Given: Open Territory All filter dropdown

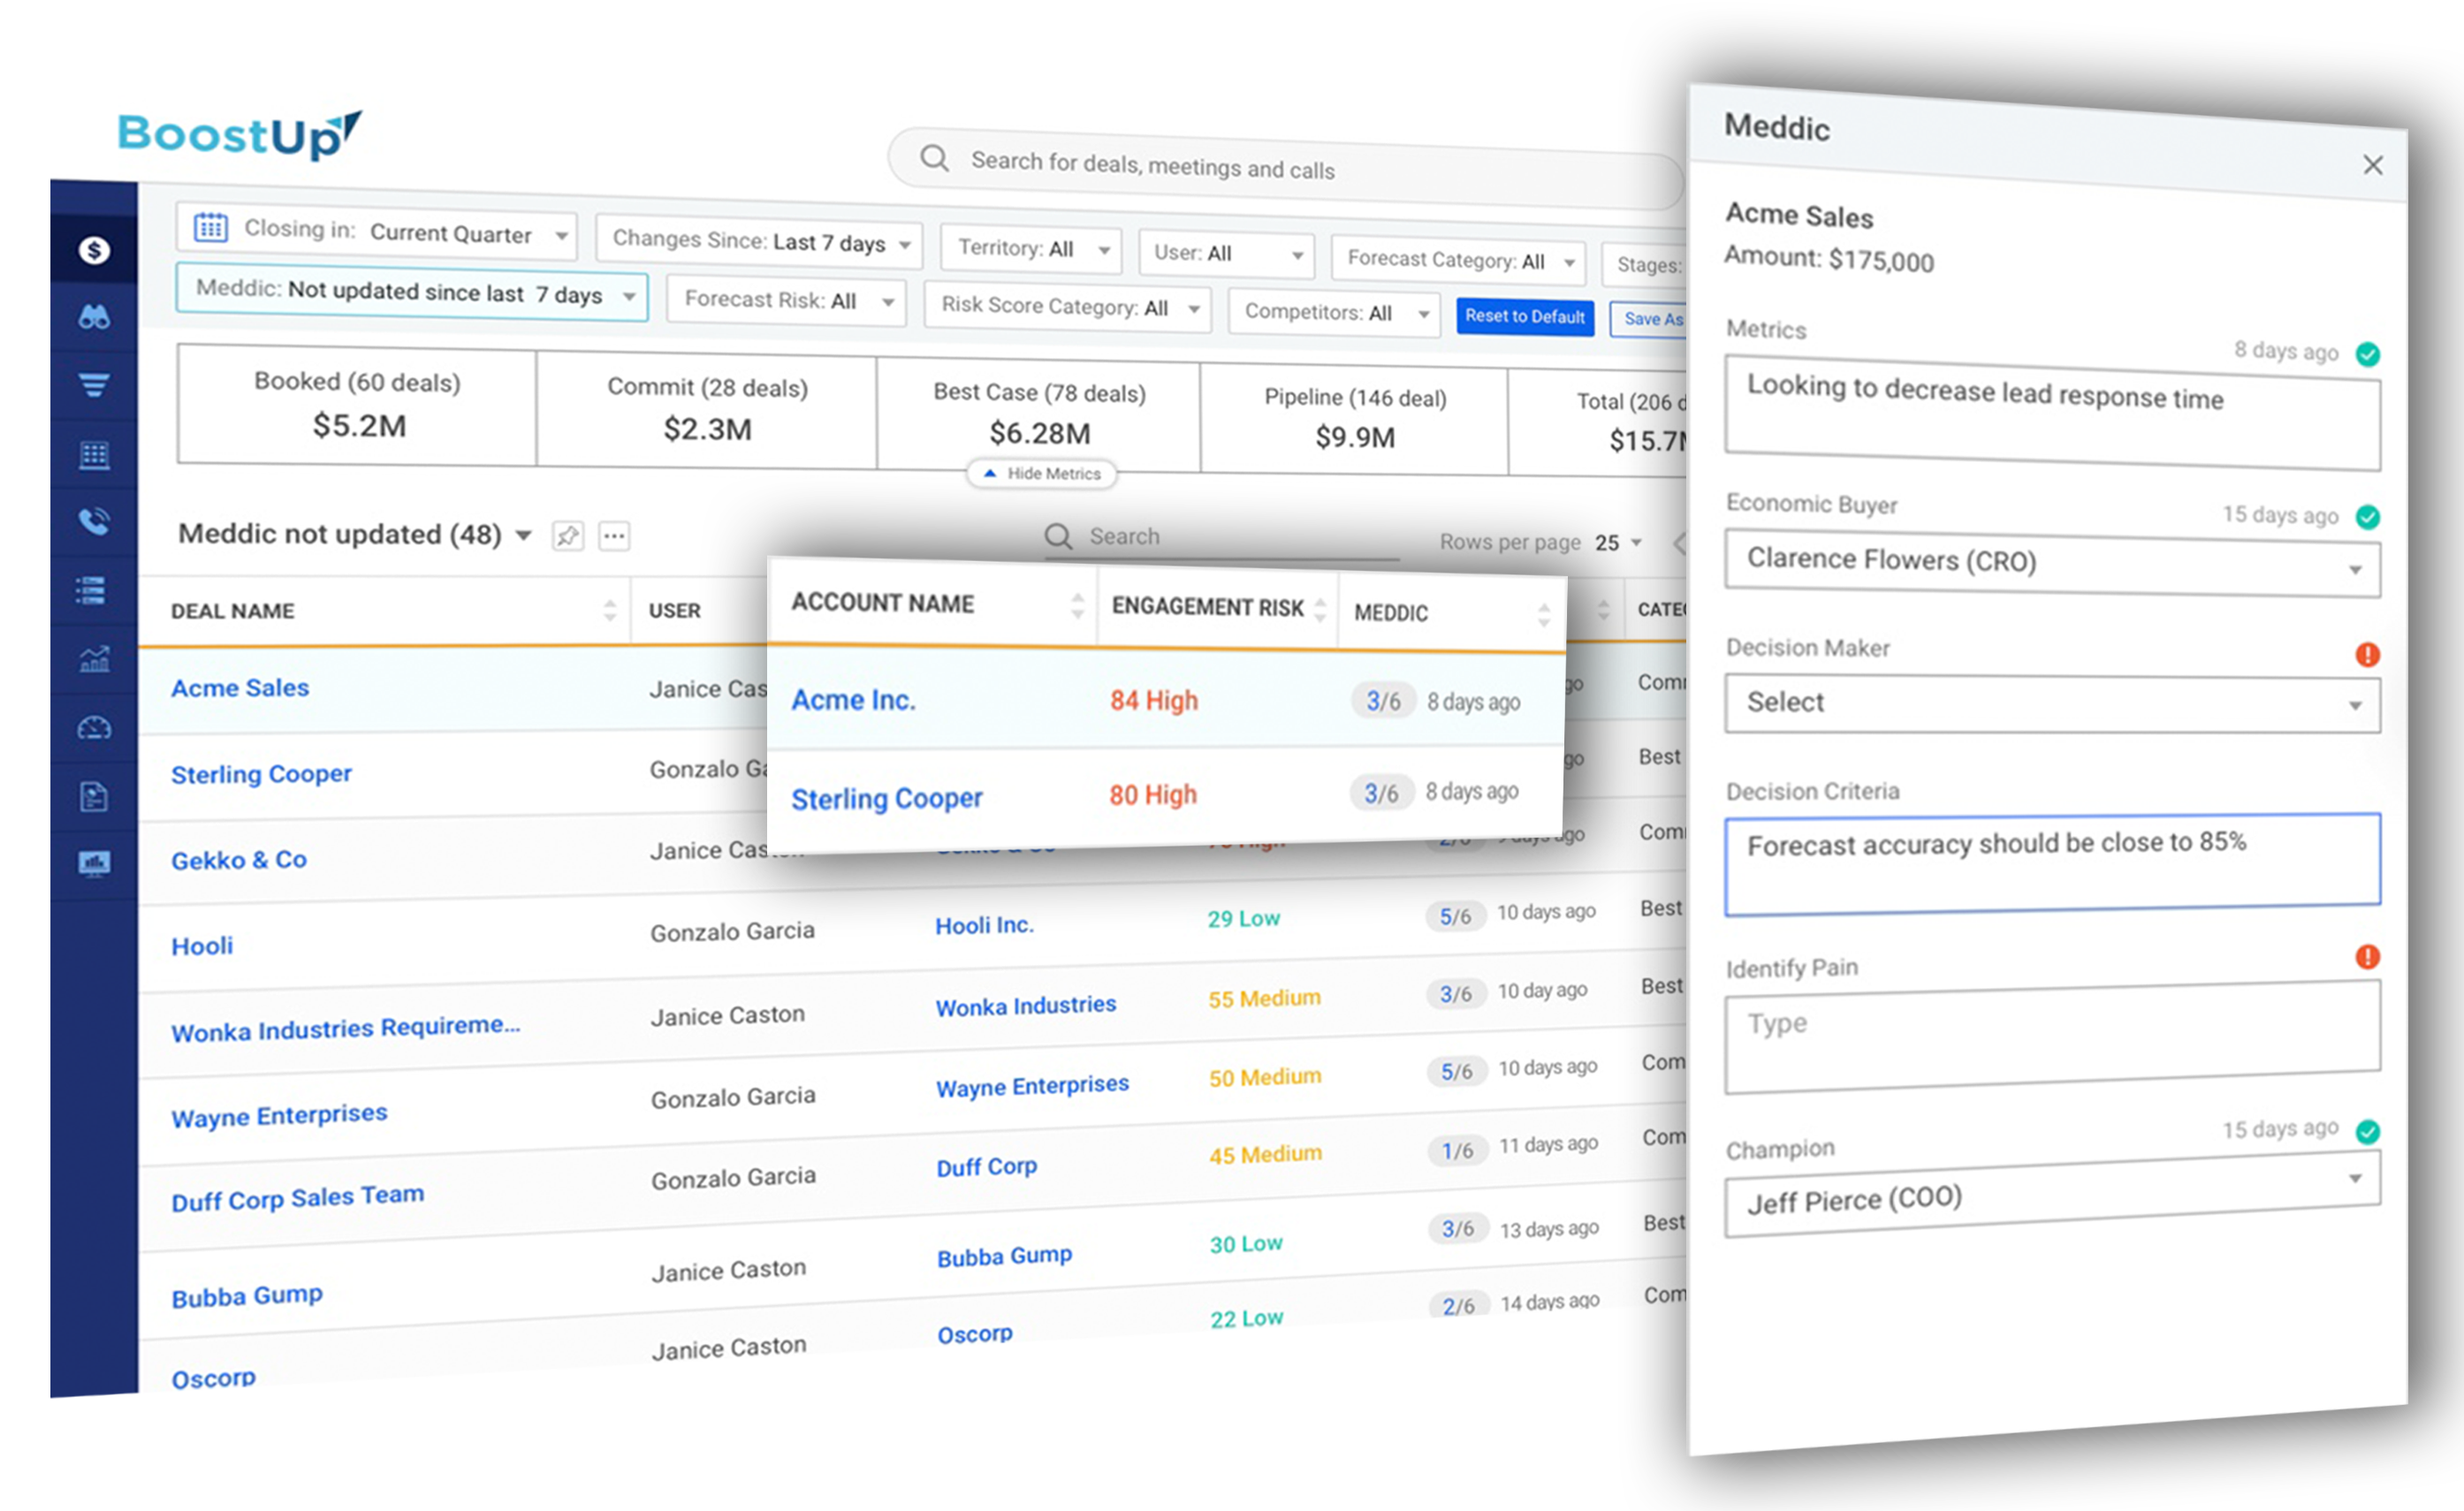Looking at the screenshot, I should [x=1031, y=249].
